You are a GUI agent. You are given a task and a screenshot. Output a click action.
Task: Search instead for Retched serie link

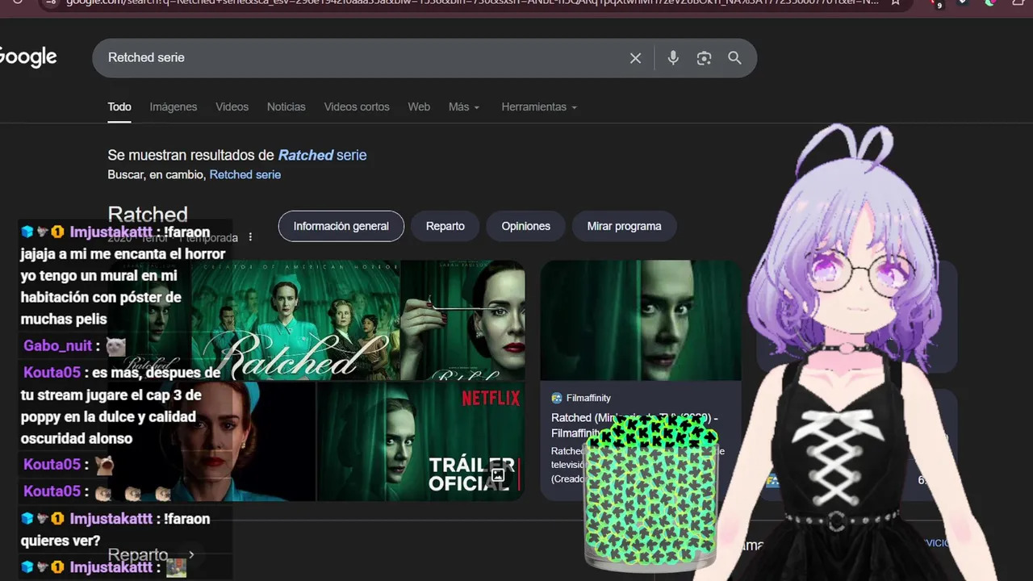pos(245,174)
